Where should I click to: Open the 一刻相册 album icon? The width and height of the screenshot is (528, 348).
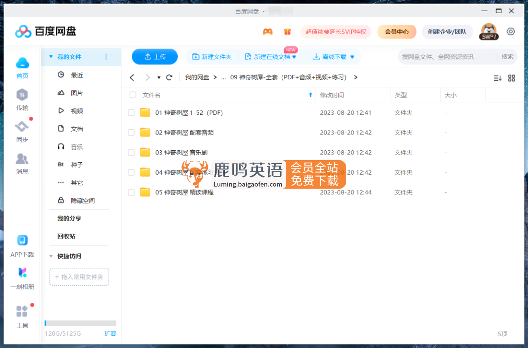coord(22,272)
